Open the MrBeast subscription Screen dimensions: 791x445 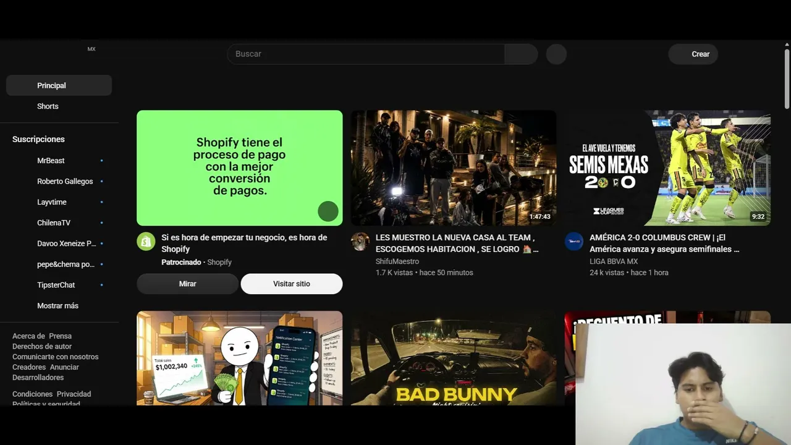59,161
